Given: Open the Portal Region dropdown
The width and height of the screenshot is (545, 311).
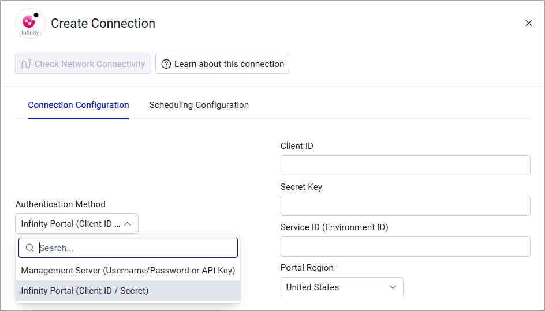Looking at the screenshot, I should click(x=342, y=287).
